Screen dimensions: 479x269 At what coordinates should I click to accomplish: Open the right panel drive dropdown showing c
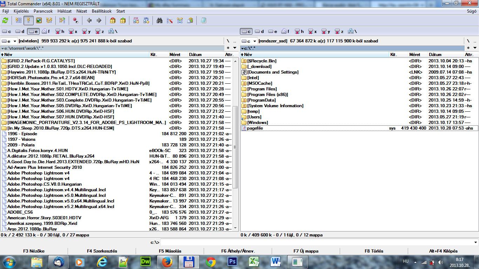coord(249,41)
